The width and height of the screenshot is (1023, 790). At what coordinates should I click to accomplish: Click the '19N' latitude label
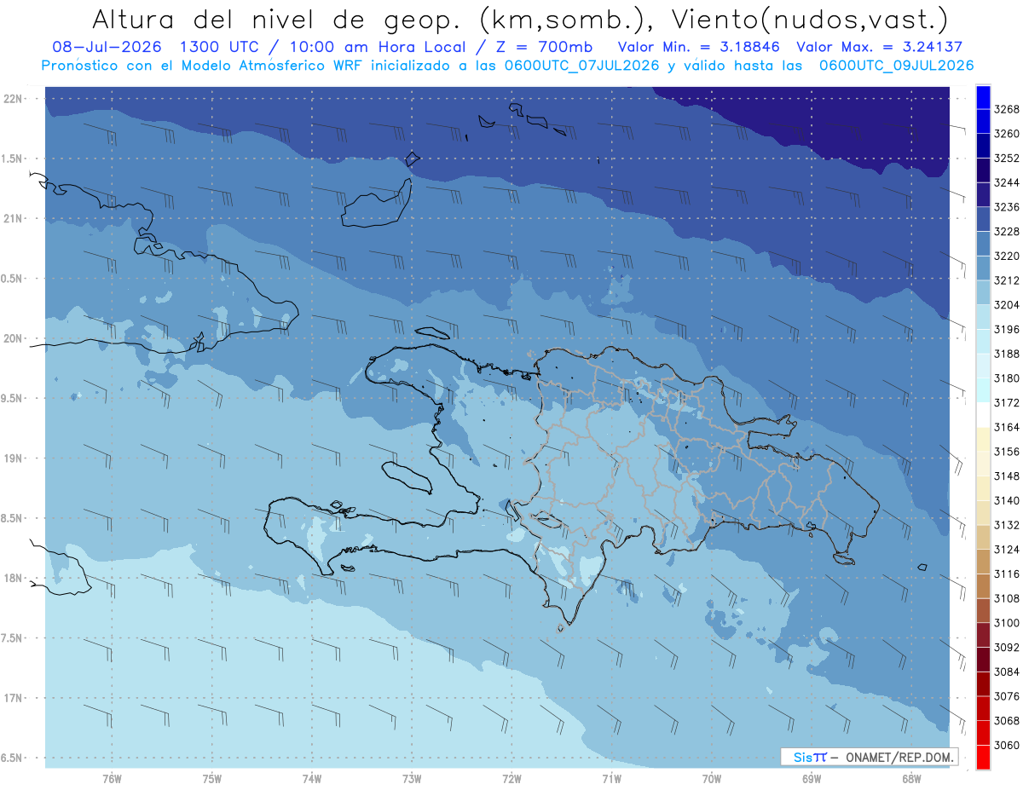[x=14, y=458]
